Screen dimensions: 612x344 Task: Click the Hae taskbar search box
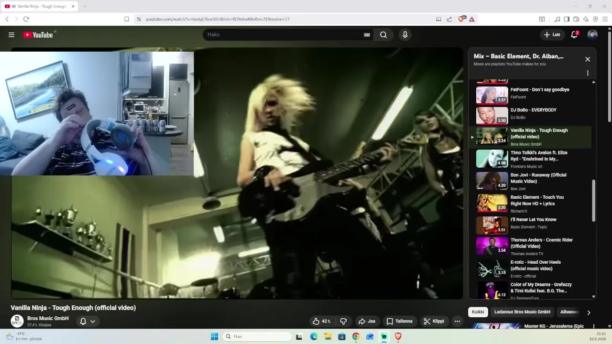(x=257, y=336)
